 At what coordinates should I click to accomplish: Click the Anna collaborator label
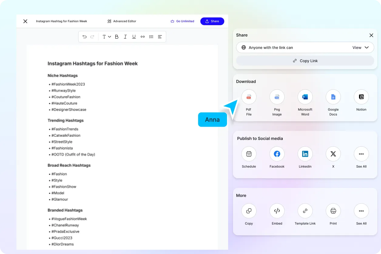[x=212, y=120]
